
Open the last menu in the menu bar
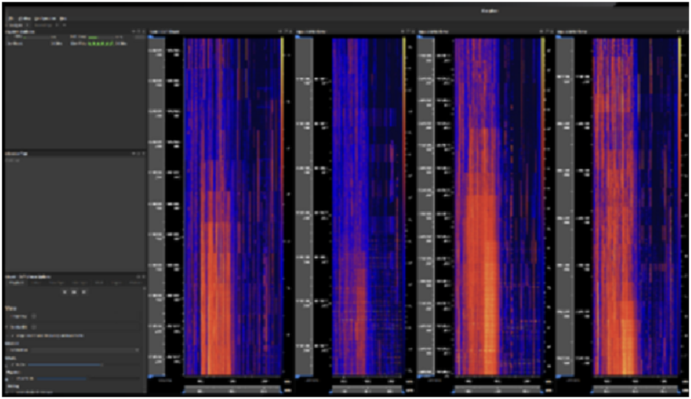pyautogui.click(x=63, y=18)
